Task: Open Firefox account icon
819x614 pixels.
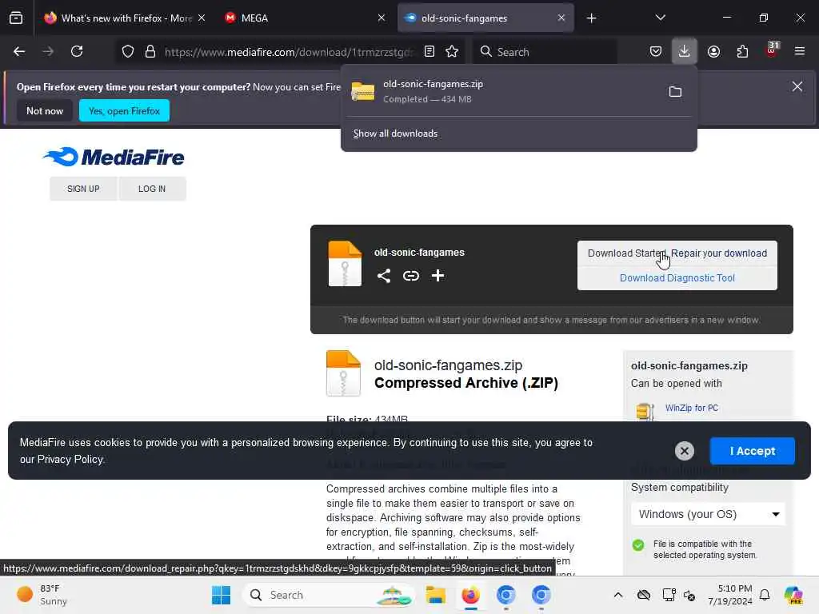Action: 713,52
